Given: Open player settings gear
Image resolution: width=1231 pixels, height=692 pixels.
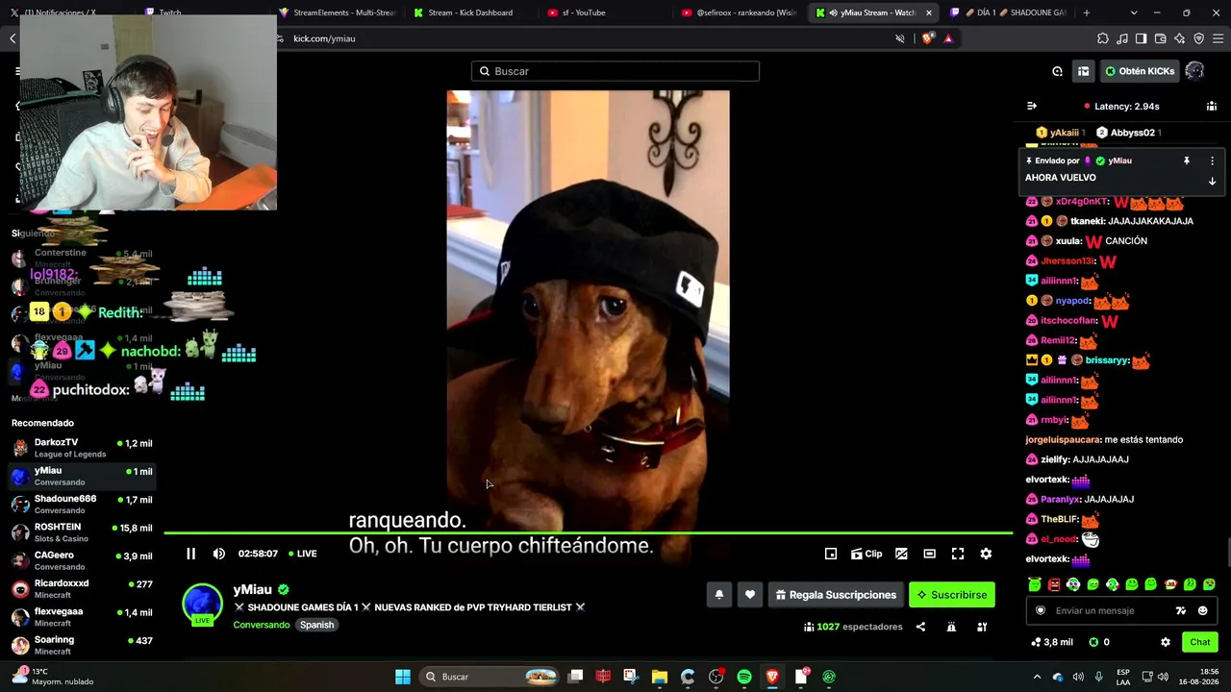Looking at the screenshot, I should point(986,554).
